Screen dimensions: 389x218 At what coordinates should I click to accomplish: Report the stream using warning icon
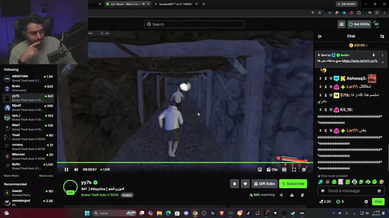tap(292, 195)
